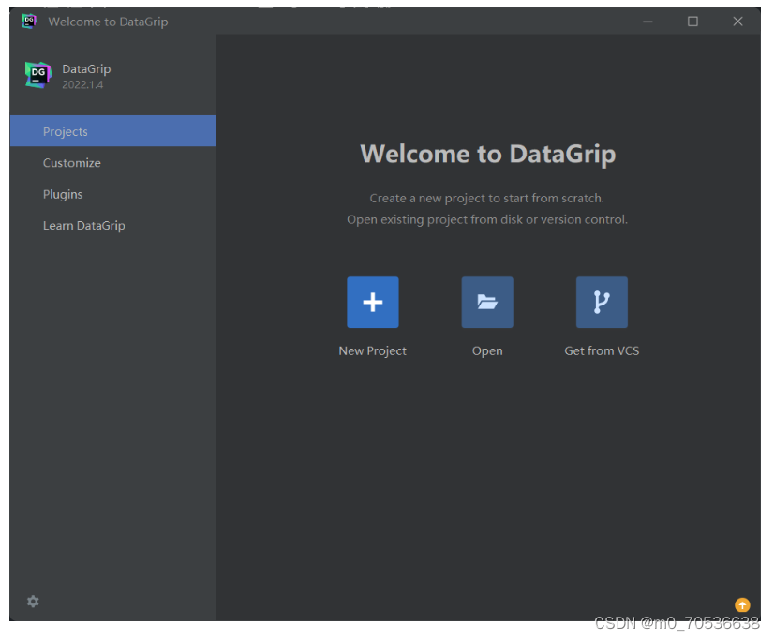Click the DataGrip icon in the title bar
Viewport: 774px width, 640px height.
coord(29,22)
